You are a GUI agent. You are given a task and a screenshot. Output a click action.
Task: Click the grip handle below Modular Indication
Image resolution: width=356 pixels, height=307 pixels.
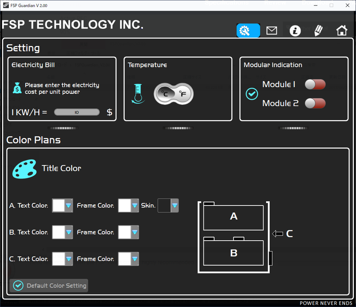click(x=293, y=128)
